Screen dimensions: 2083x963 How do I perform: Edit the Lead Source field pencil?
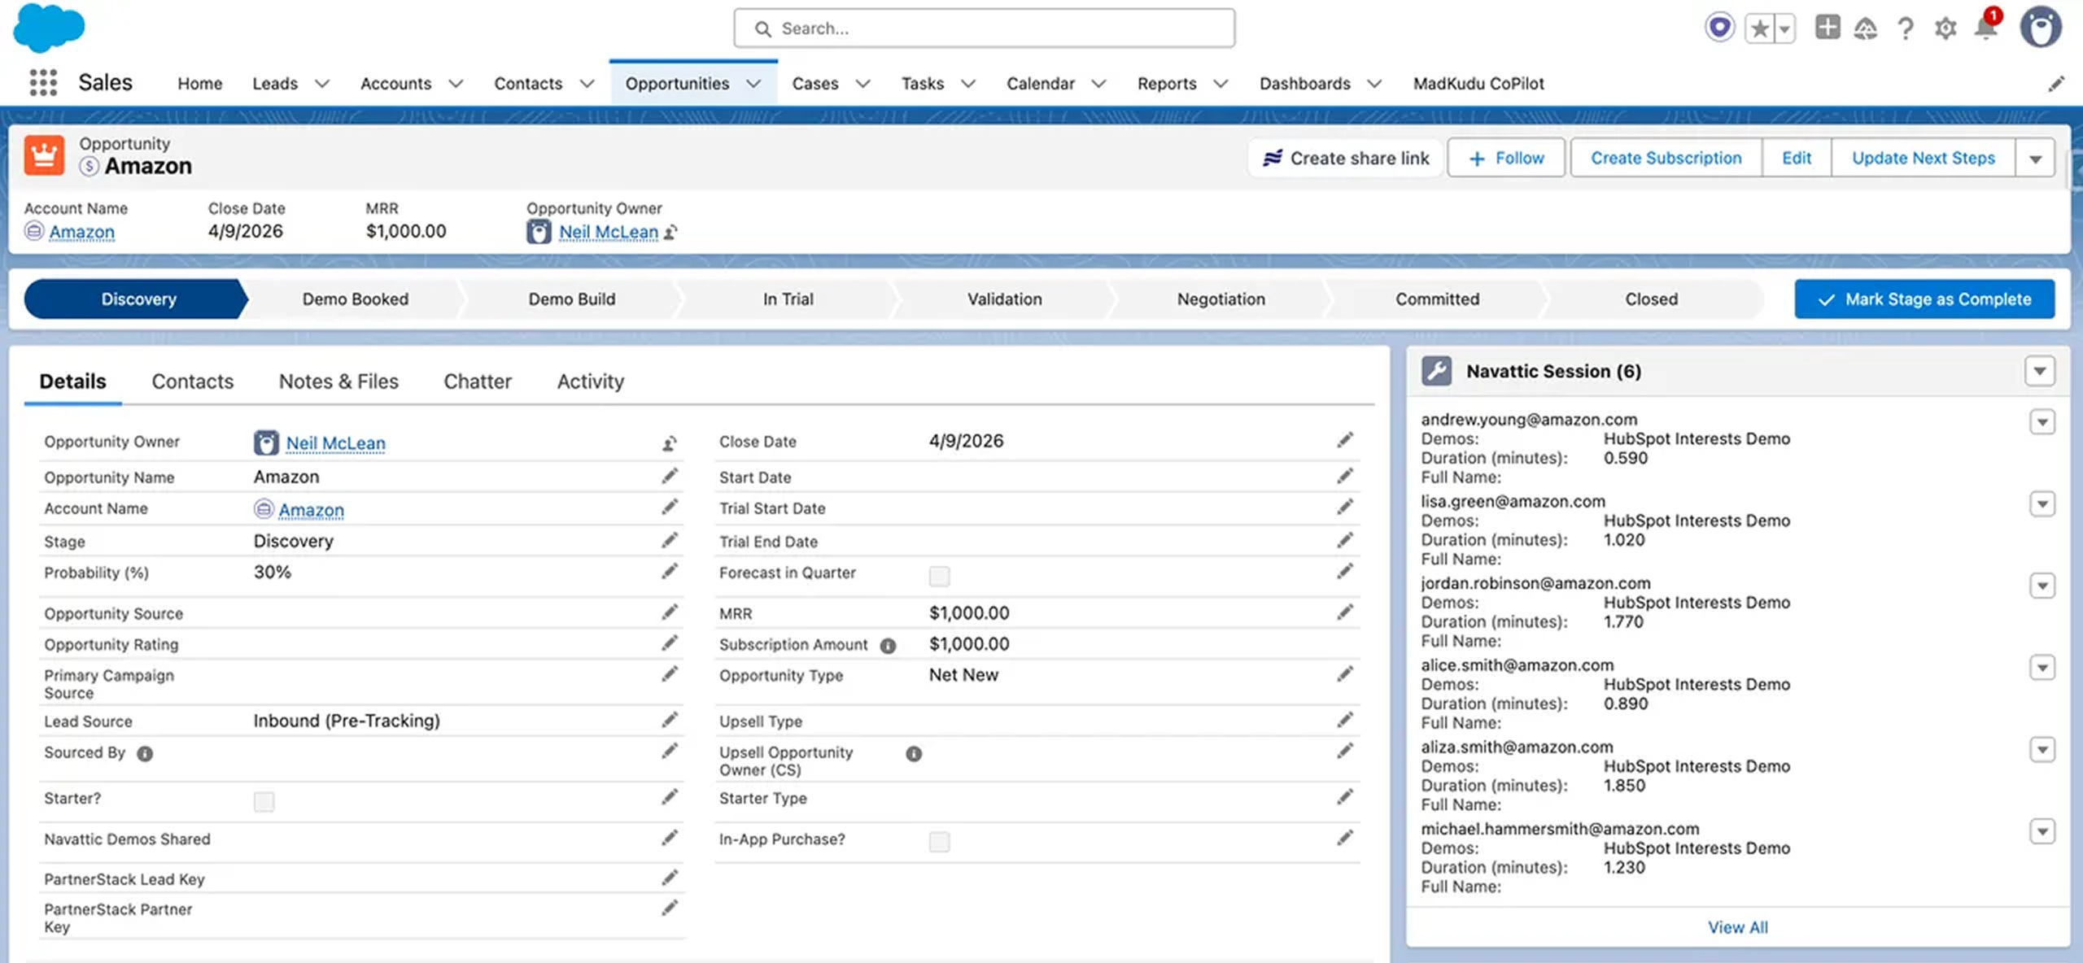click(669, 721)
